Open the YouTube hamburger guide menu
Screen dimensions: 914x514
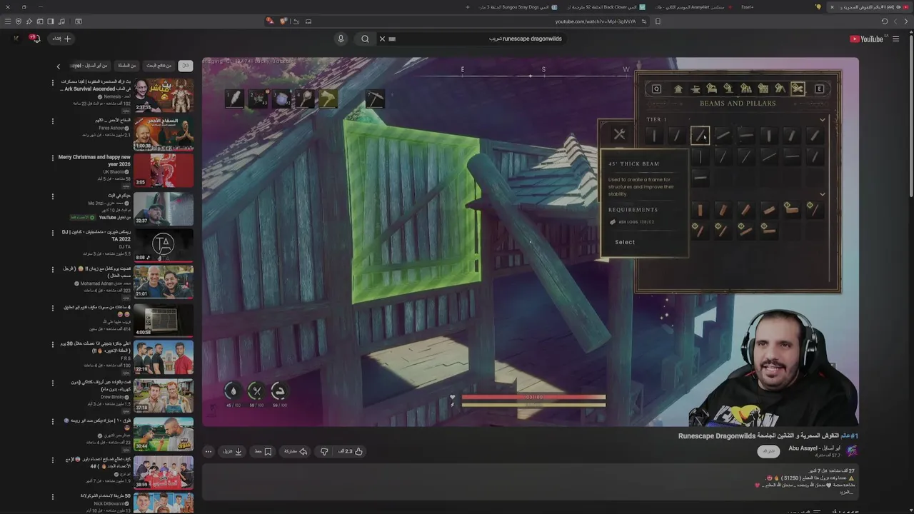click(x=896, y=39)
